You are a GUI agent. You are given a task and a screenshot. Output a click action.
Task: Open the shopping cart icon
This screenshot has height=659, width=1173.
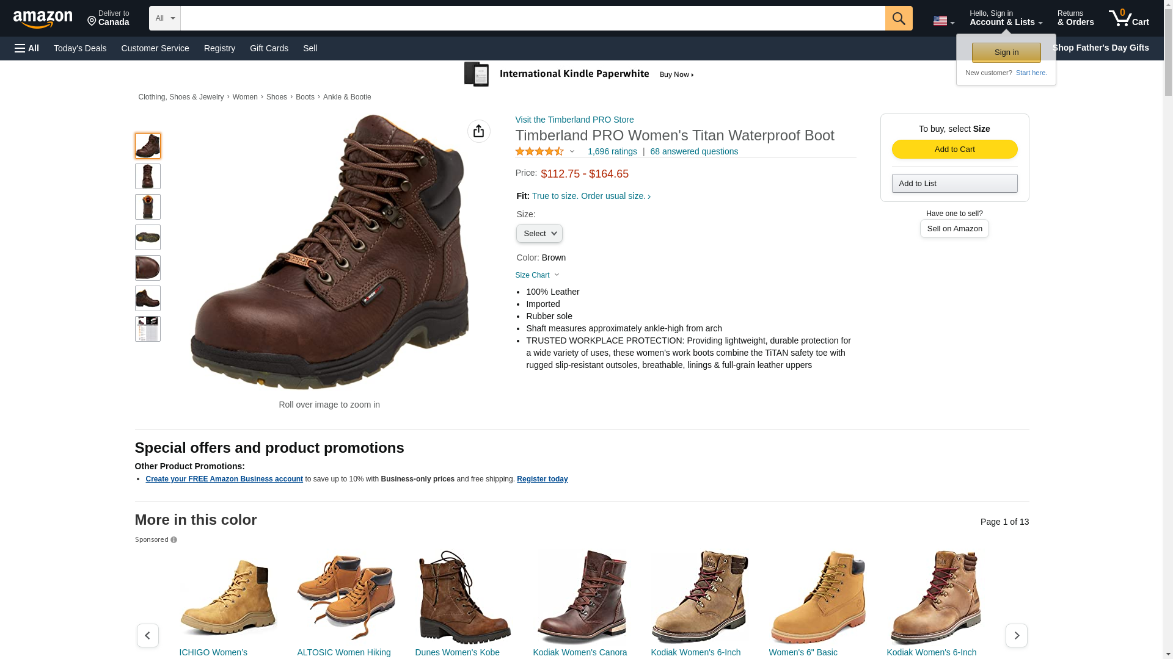coord(1128,18)
